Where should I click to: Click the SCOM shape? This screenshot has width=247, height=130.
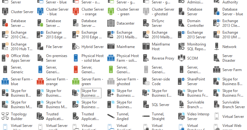click(181, 58)
